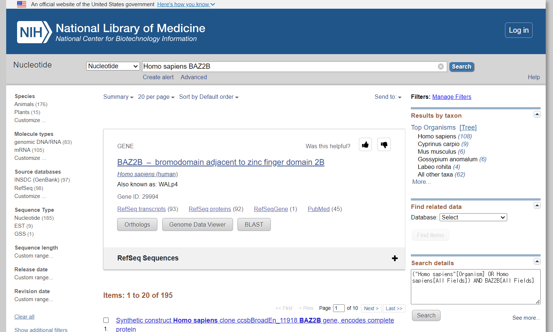Click thumbs up helpful icon
The width and height of the screenshot is (553, 332).
365,145
